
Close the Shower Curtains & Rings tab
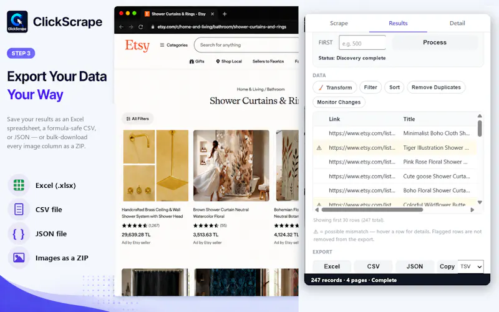pos(212,14)
